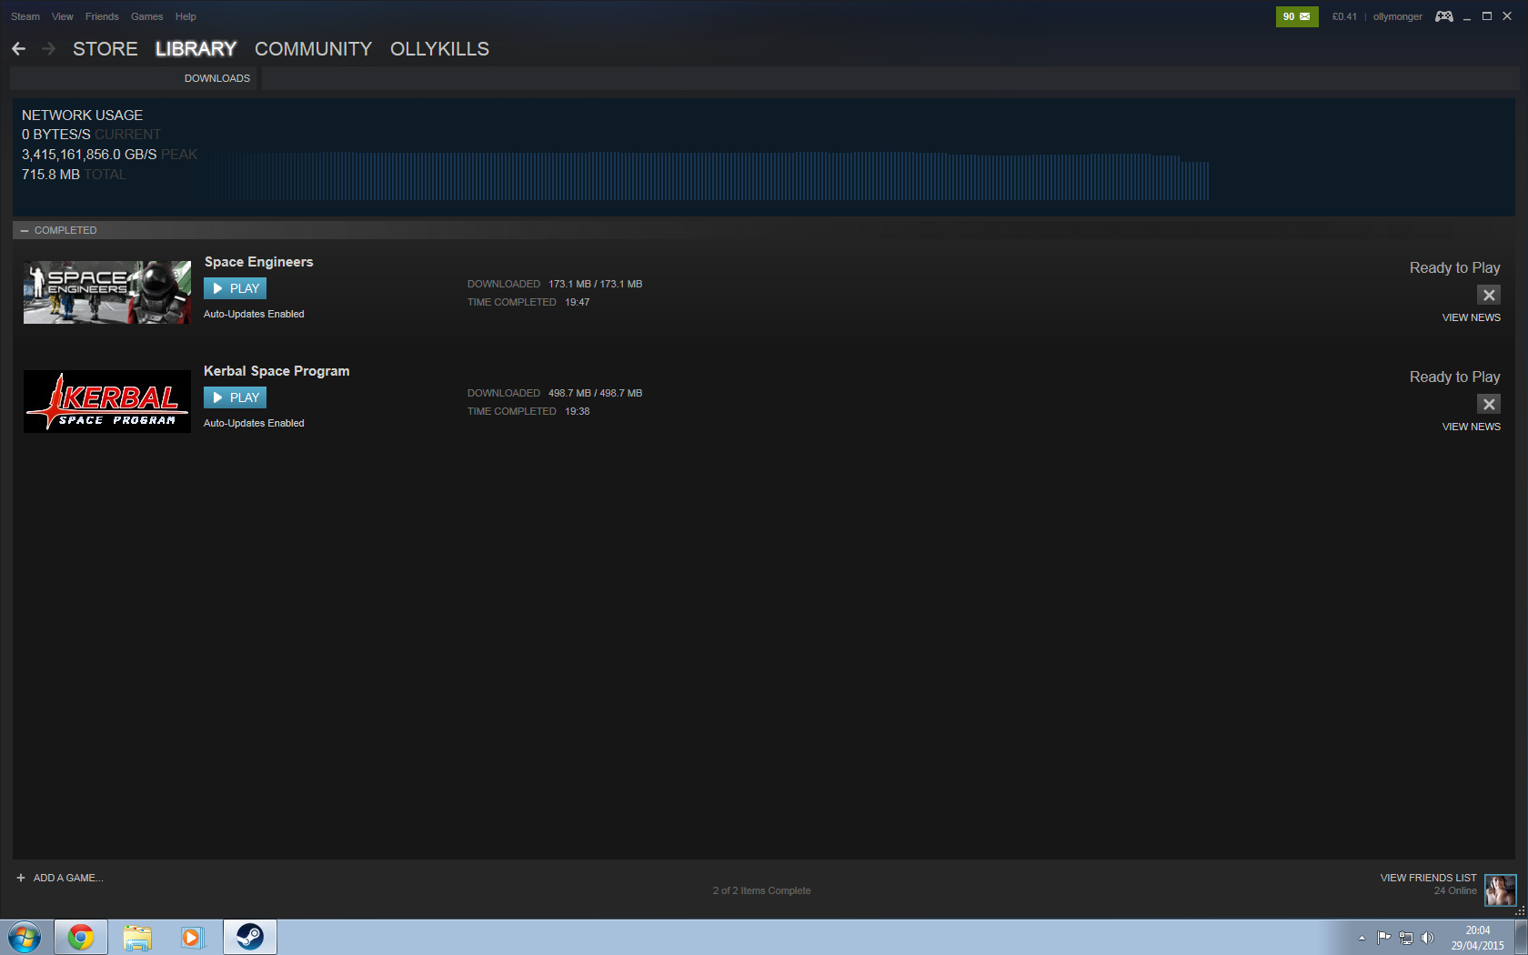Open the Space Engineers title link
1528x955 pixels.
point(258,262)
